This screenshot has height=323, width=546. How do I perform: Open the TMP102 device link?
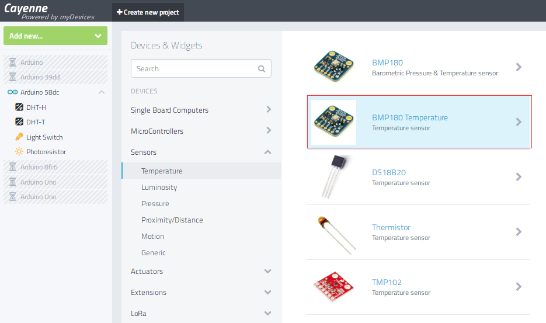(387, 282)
